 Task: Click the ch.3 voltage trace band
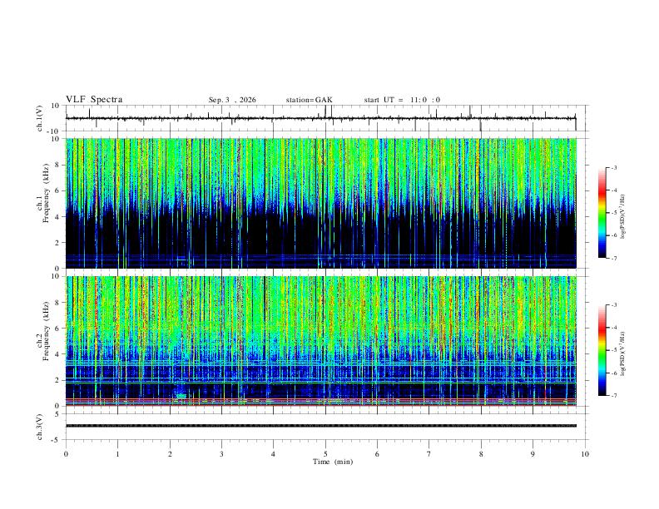click(x=320, y=426)
